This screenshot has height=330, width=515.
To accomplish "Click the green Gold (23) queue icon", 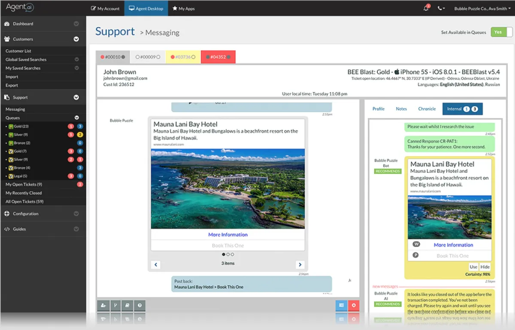I will pos(11,126).
